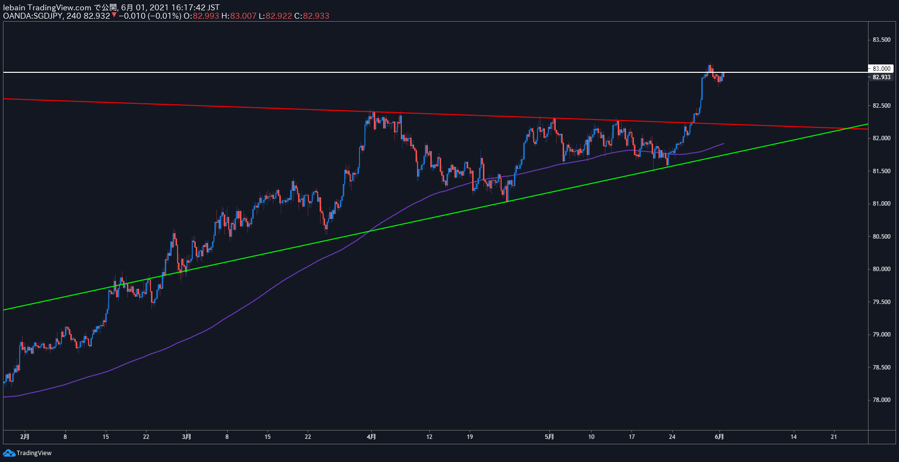
Task: Click the current price 82.933 axis label
Action: (881, 77)
